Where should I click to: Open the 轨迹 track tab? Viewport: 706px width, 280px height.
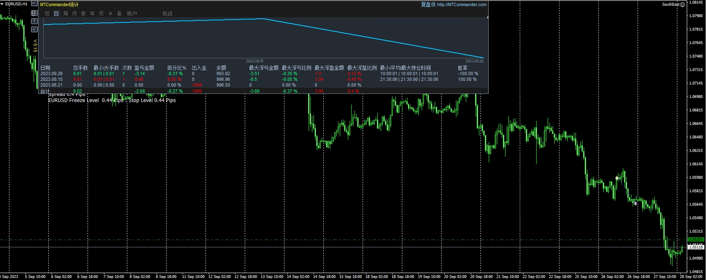168,13
